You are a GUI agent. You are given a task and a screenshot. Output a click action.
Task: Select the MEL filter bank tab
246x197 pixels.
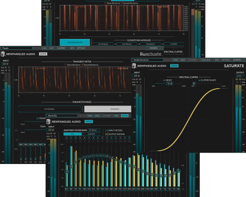coord(72,134)
